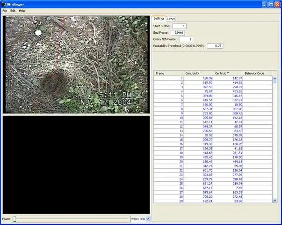Click the Probability Threshold field showing 0.75
The height and width of the screenshot is (225, 282).
[215, 46]
